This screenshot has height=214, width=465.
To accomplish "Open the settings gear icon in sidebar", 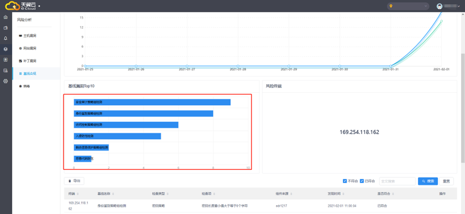I will [5, 81].
